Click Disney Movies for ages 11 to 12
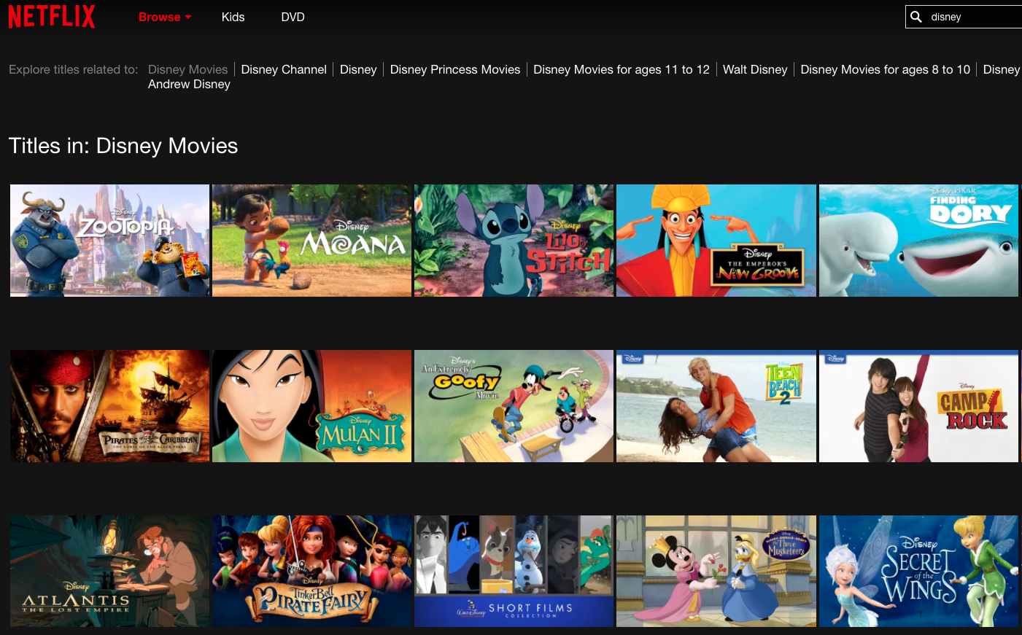The image size is (1022, 635). point(621,69)
